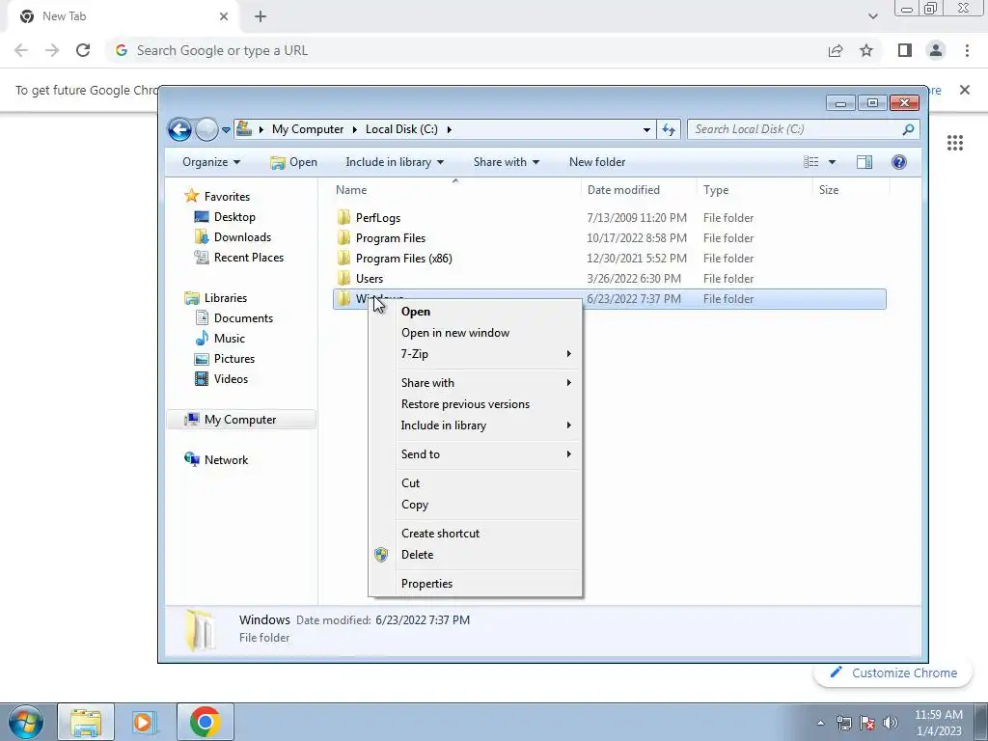Click the Open toolbar button
Screen dimensions: 988x741
click(x=293, y=162)
